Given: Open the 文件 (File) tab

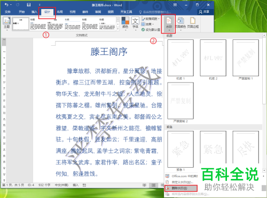Looking at the screenshot, I should click(x=7, y=12).
